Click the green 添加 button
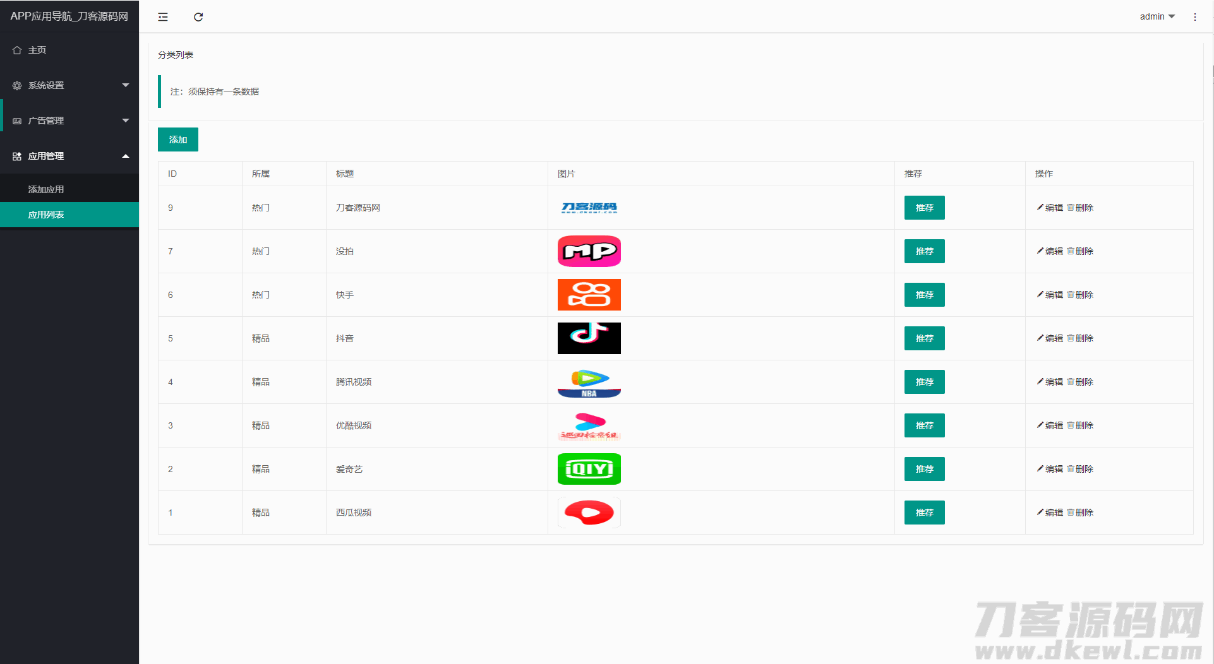This screenshot has height=664, width=1214. click(178, 139)
